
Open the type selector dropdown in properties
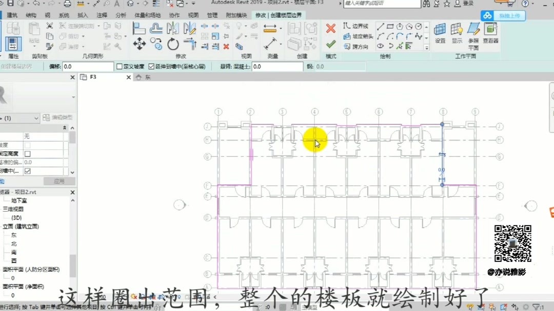[x=36, y=118]
